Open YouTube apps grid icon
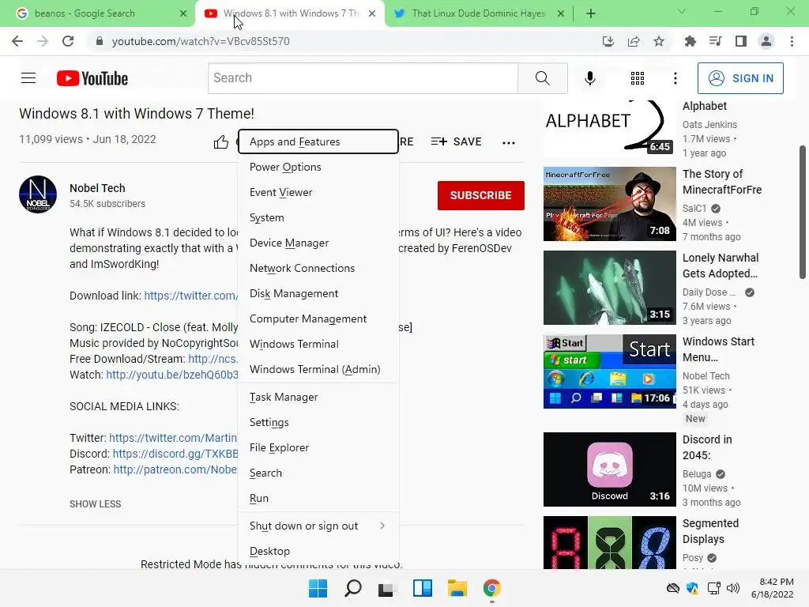This screenshot has height=607, width=809. point(638,78)
